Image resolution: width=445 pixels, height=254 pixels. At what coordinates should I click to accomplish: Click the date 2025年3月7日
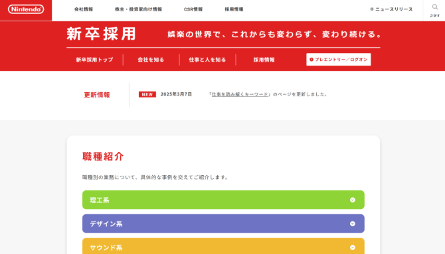(x=176, y=94)
